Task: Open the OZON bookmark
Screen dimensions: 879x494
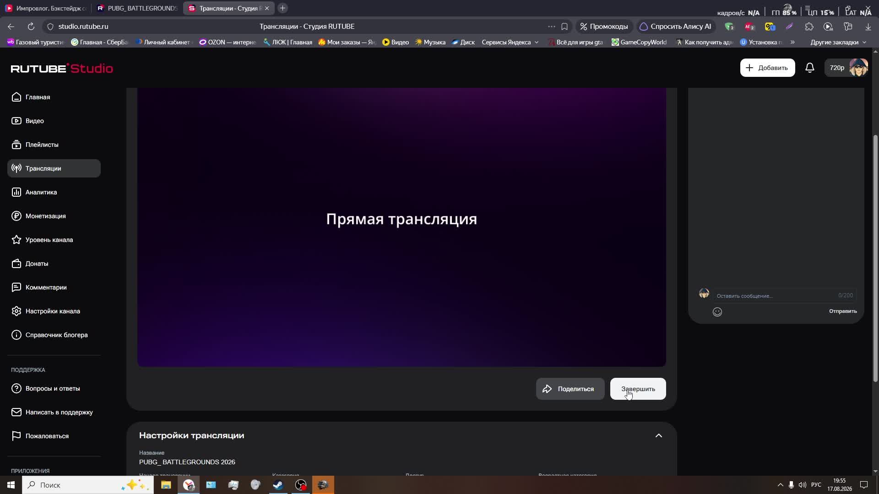Action: coord(228,42)
